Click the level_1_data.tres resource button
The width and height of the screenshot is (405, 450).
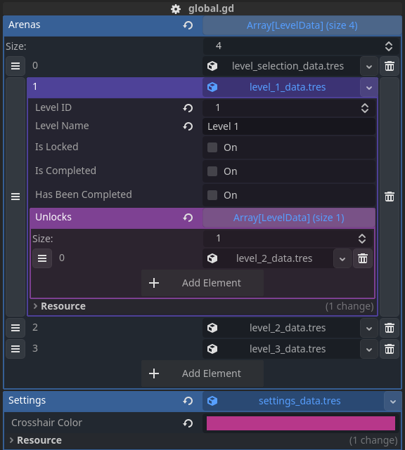[281, 87]
